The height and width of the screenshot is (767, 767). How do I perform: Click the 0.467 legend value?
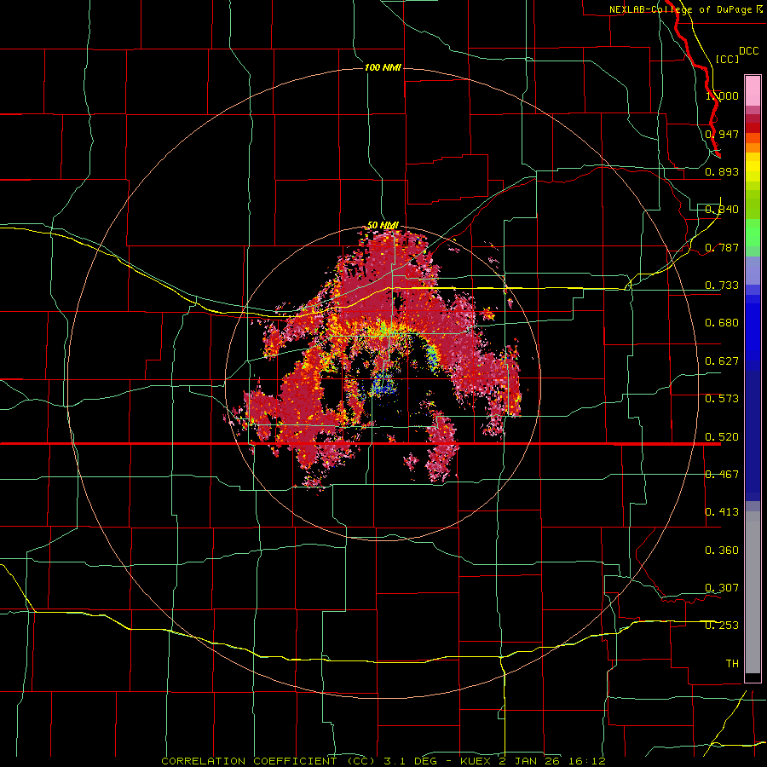pos(722,475)
